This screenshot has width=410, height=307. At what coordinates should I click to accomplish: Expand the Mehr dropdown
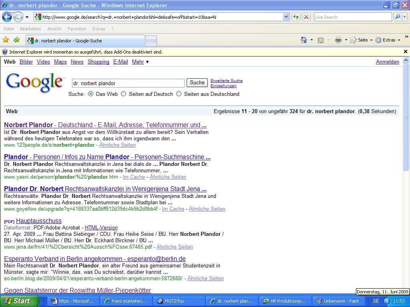point(141,62)
